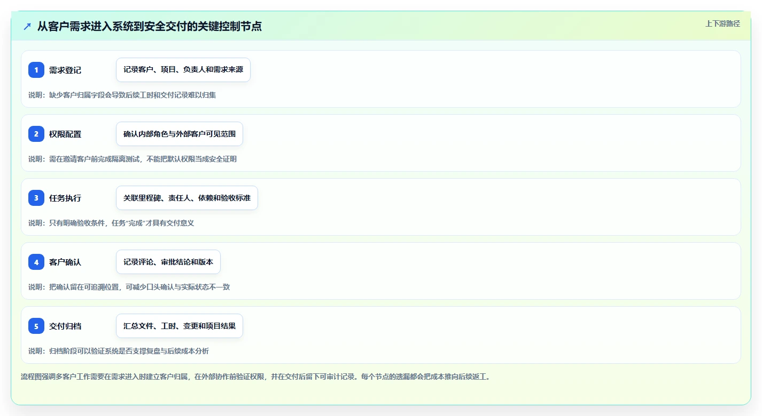The height and width of the screenshot is (416, 762).
Task: Click the 确认内部角色与外部客户可见范围 box
Action: [180, 134]
